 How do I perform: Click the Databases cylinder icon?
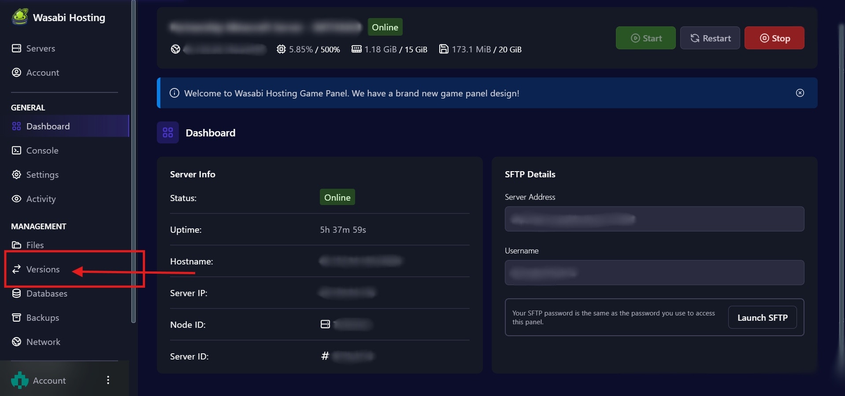[x=16, y=293]
